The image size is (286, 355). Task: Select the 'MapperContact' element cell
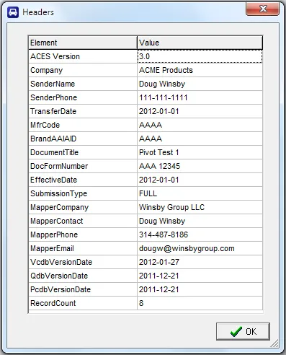click(83, 221)
